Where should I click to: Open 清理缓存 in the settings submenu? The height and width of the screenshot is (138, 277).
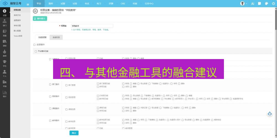click(x=17, y=20)
